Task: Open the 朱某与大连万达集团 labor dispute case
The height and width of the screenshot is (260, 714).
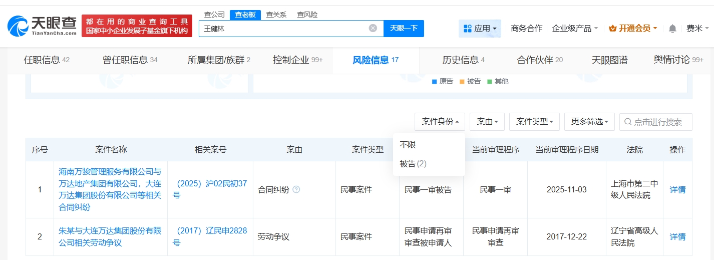Action: 110,236
